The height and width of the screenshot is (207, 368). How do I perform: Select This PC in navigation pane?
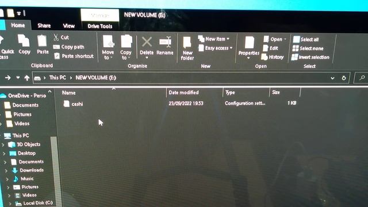17,136
